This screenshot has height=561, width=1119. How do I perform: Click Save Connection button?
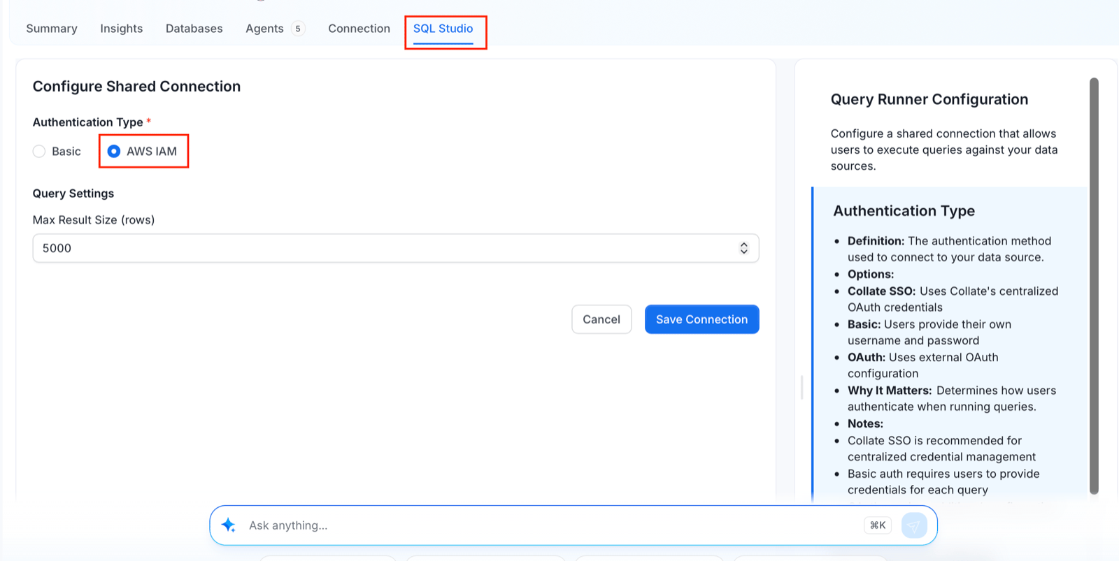pos(701,319)
